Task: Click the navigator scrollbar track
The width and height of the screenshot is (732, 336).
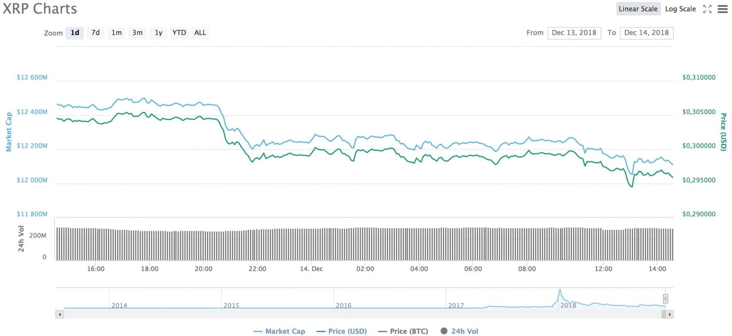Action: tap(365, 315)
